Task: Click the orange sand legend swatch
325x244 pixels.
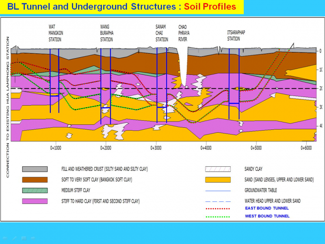Action: click(x=218, y=179)
